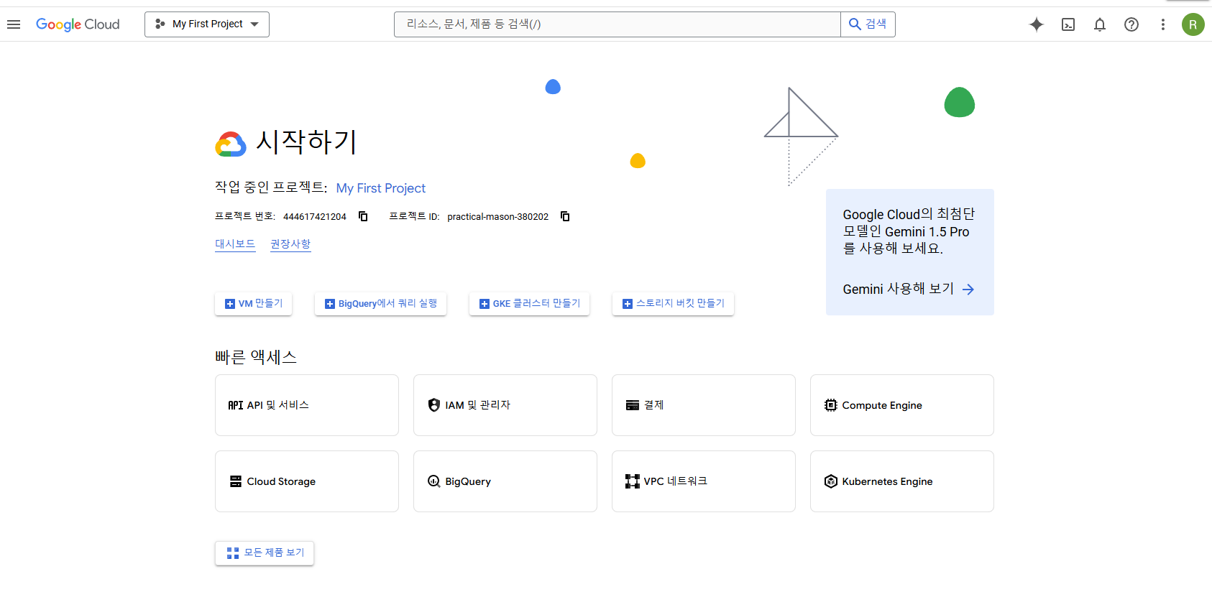Viewport: 1212px width, 597px height.
Task: Open the Compute Engine card
Action: pos(902,405)
